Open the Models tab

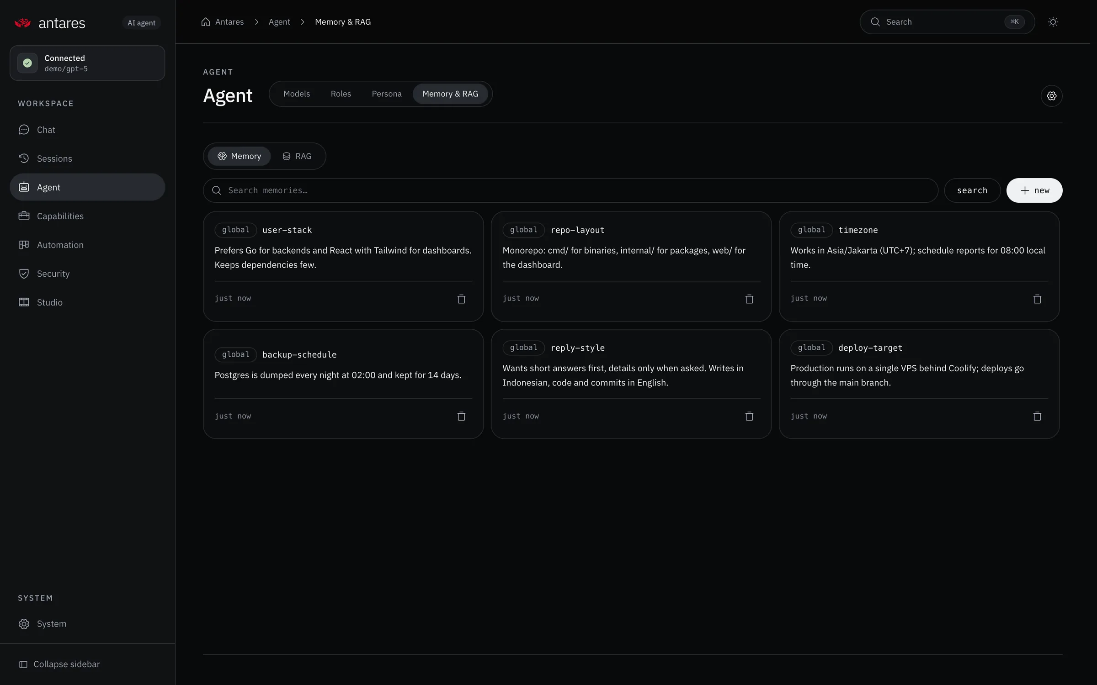[x=297, y=94]
